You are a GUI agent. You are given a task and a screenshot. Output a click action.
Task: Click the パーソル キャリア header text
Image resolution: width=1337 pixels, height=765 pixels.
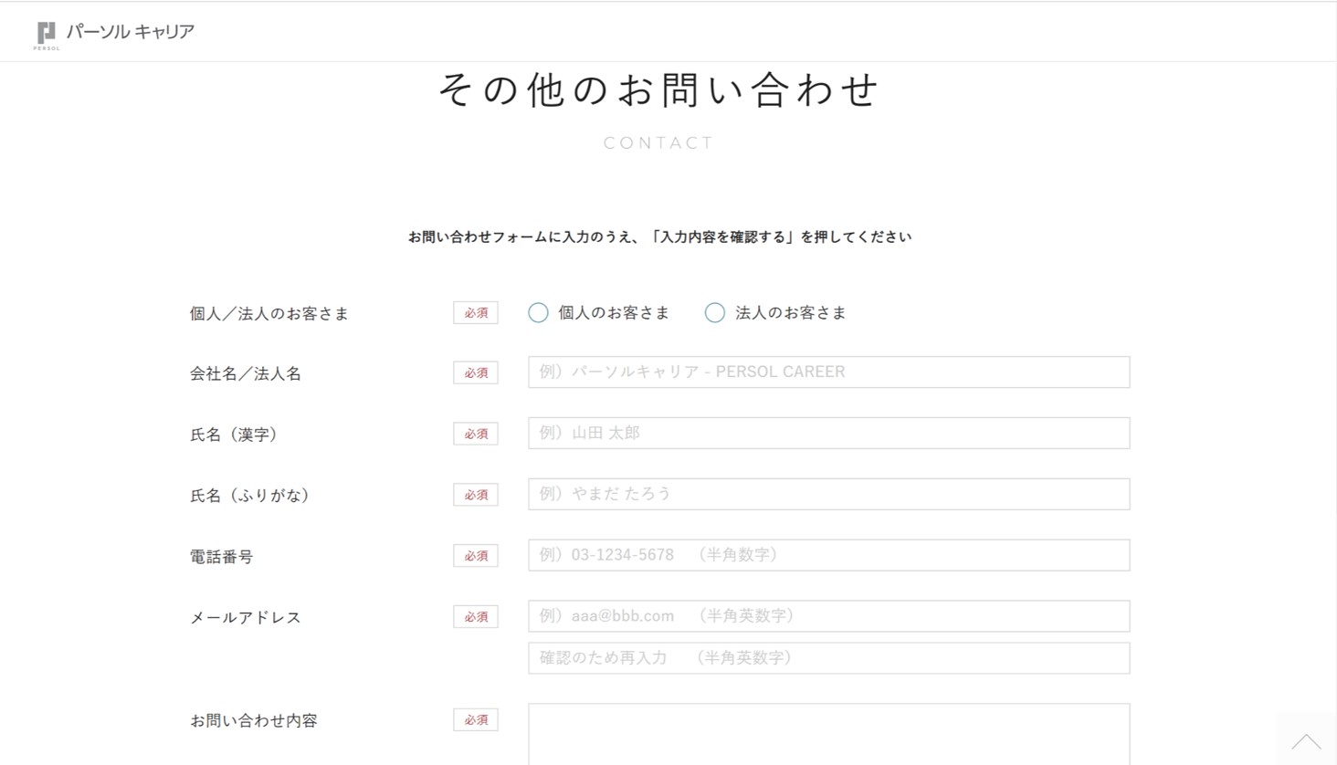pyautogui.click(x=131, y=32)
